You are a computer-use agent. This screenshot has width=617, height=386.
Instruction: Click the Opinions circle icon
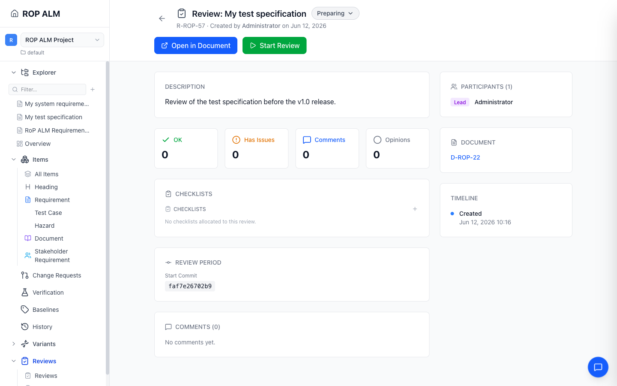pyautogui.click(x=377, y=140)
